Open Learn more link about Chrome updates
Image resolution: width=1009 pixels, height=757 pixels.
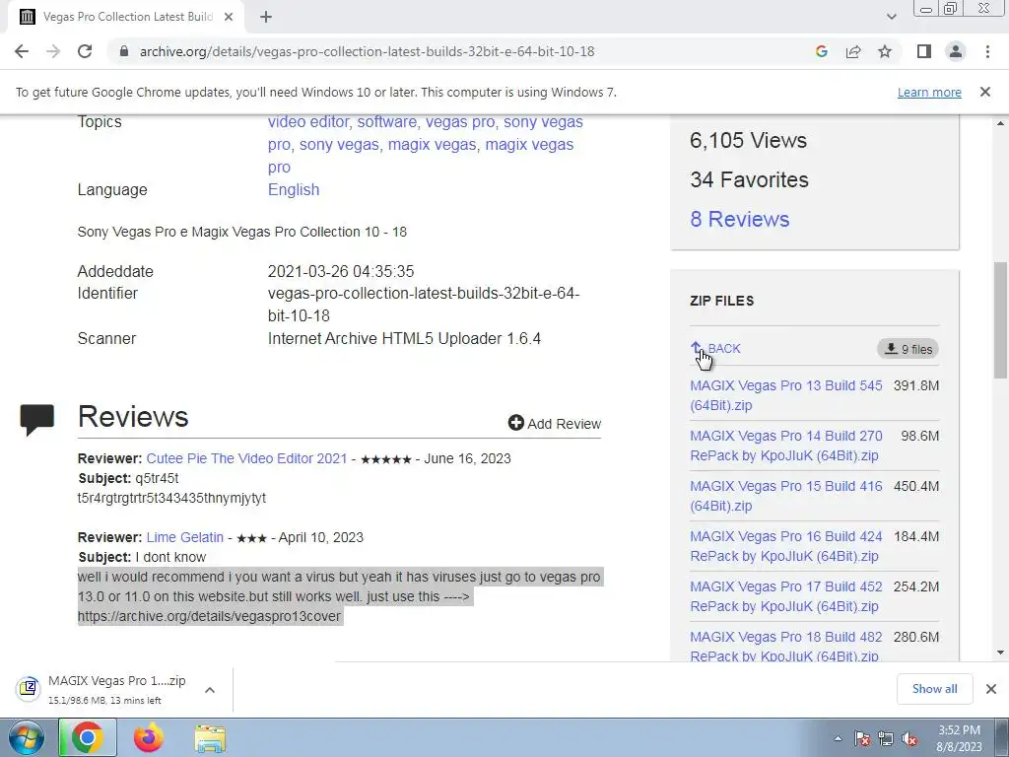(929, 92)
